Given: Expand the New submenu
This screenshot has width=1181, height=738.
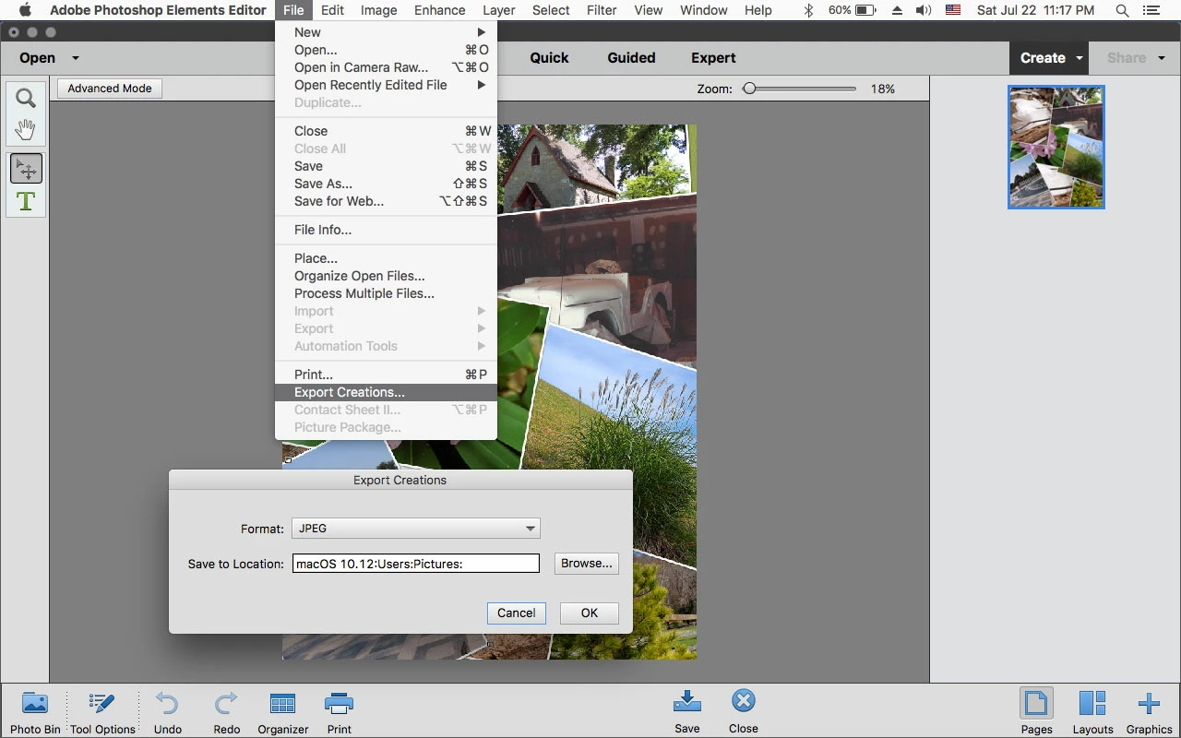Looking at the screenshot, I should [386, 32].
